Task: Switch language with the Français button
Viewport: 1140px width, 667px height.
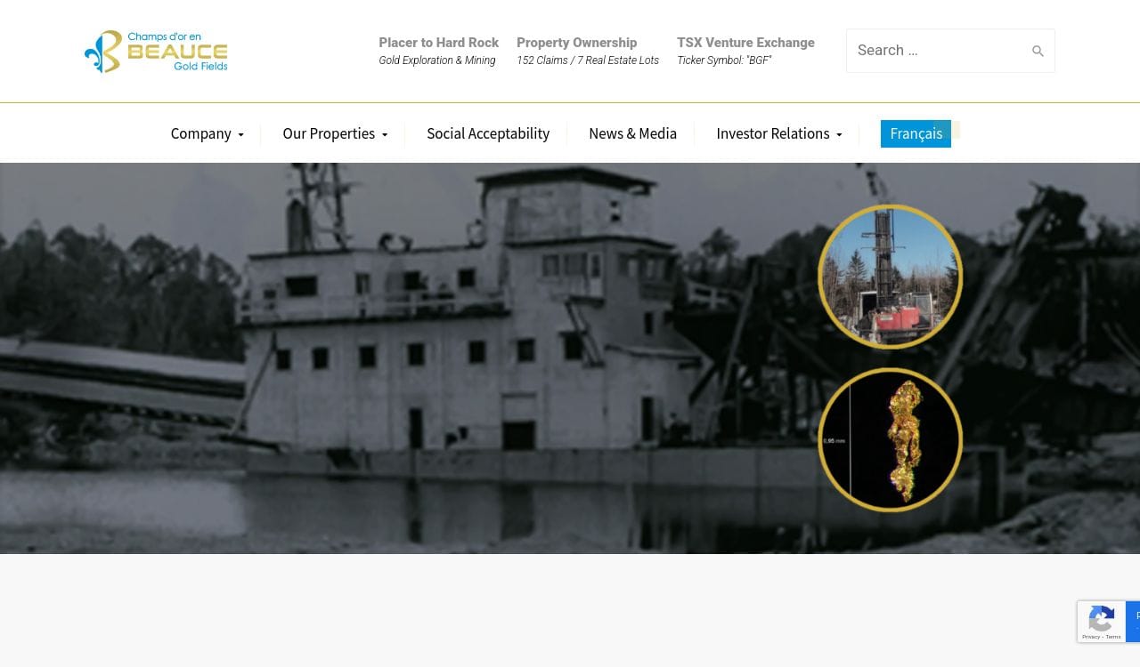Action: 916,133
